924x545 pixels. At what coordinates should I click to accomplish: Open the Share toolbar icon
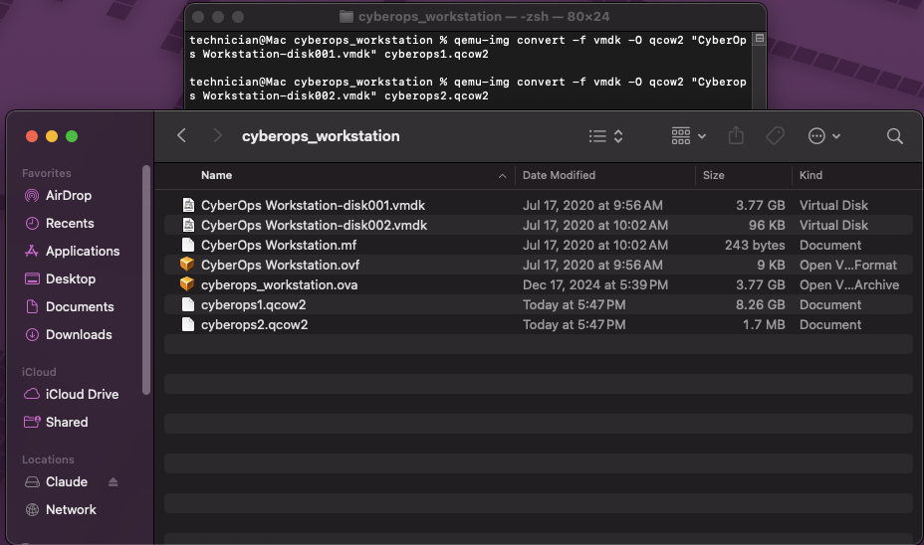(737, 136)
